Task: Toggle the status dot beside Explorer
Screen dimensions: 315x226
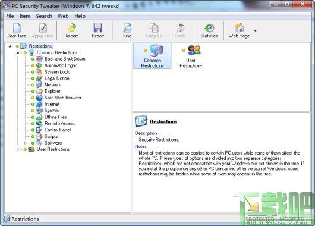Action: click(x=33, y=91)
